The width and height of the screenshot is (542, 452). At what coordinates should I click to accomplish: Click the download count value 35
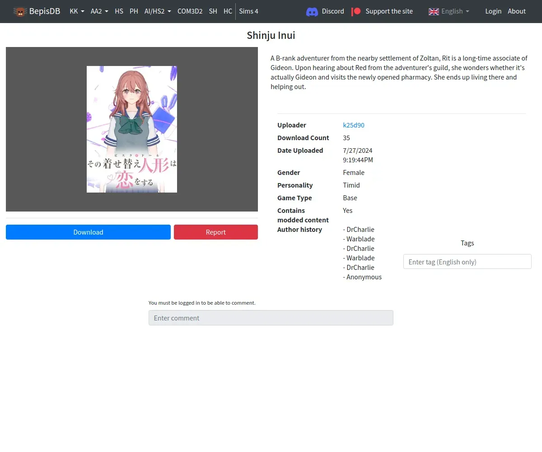(x=346, y=138)
